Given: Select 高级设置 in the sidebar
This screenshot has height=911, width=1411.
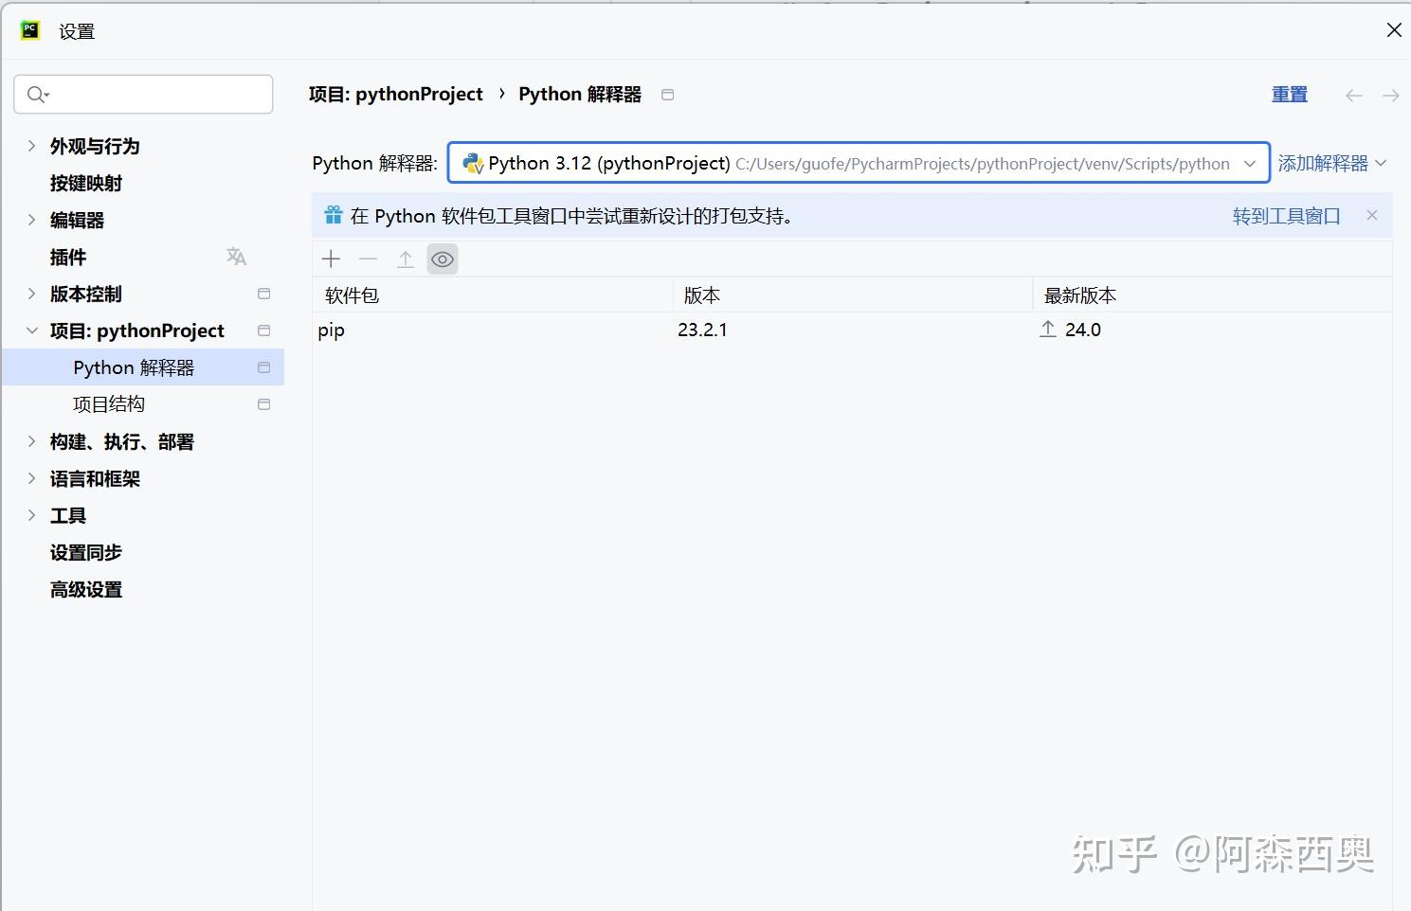Looking at the screenshot, I should click(x=85, y=589).
